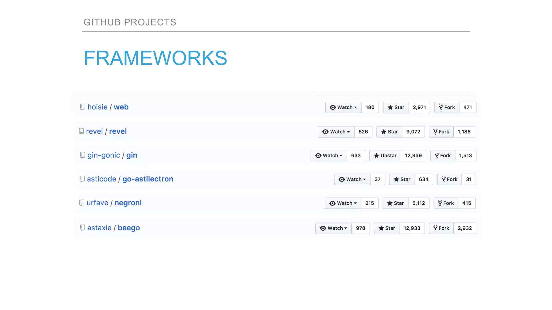Image resolution: width=552 pixels, height=310 pixels.
Task: Click the repo icon beside asticode / go-astilectron
Action: pyautogui.click(x=82, y=179)
